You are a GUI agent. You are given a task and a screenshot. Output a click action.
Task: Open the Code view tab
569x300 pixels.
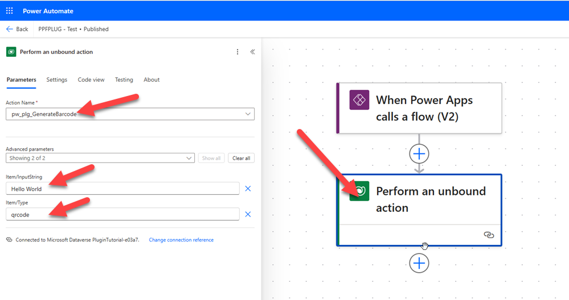tap(91, 80)
